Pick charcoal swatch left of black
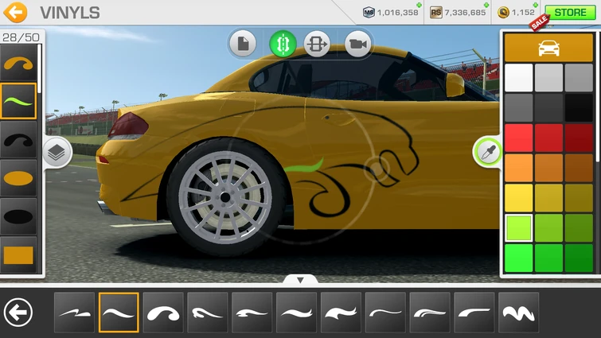The width and height of the screenshot is (601, 338). (548, 107)
